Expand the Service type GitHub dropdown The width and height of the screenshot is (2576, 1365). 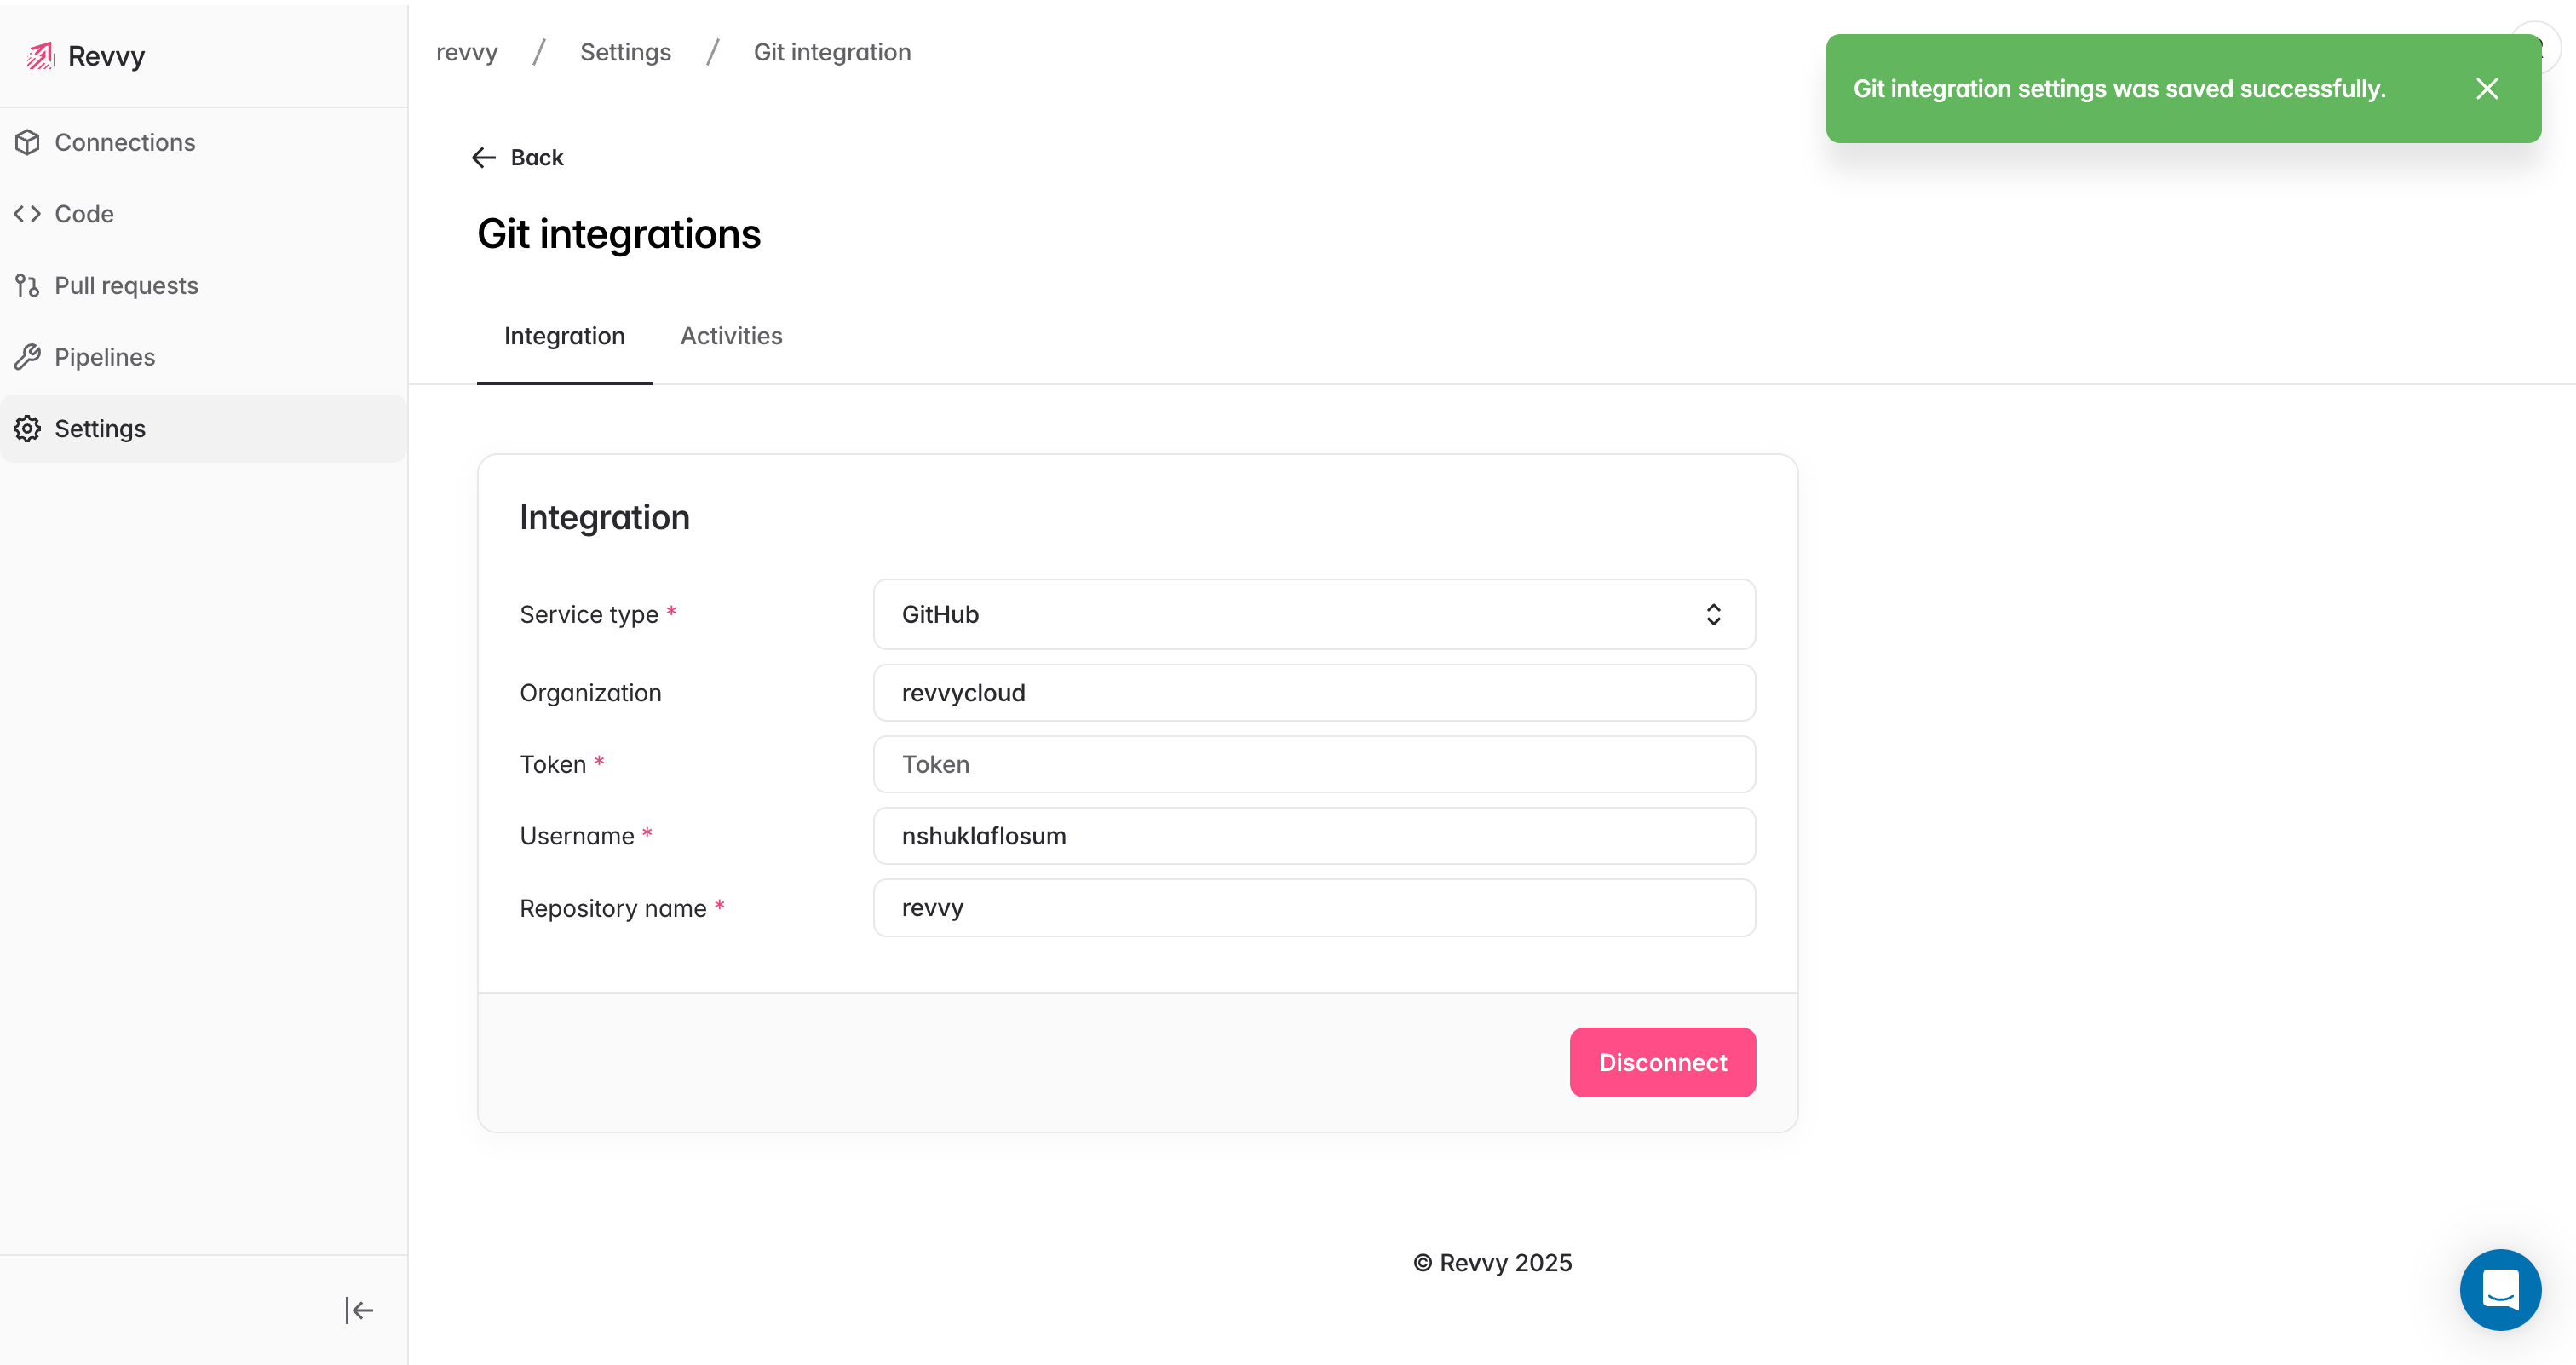(x=1313, y=614)
